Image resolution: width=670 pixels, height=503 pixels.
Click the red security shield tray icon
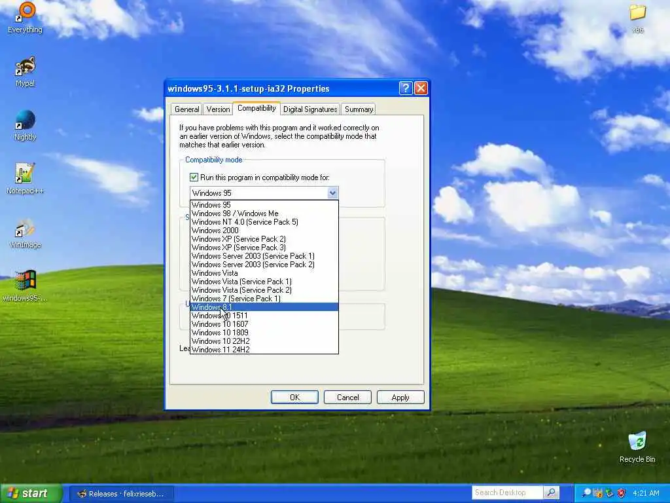pos(621,493)
